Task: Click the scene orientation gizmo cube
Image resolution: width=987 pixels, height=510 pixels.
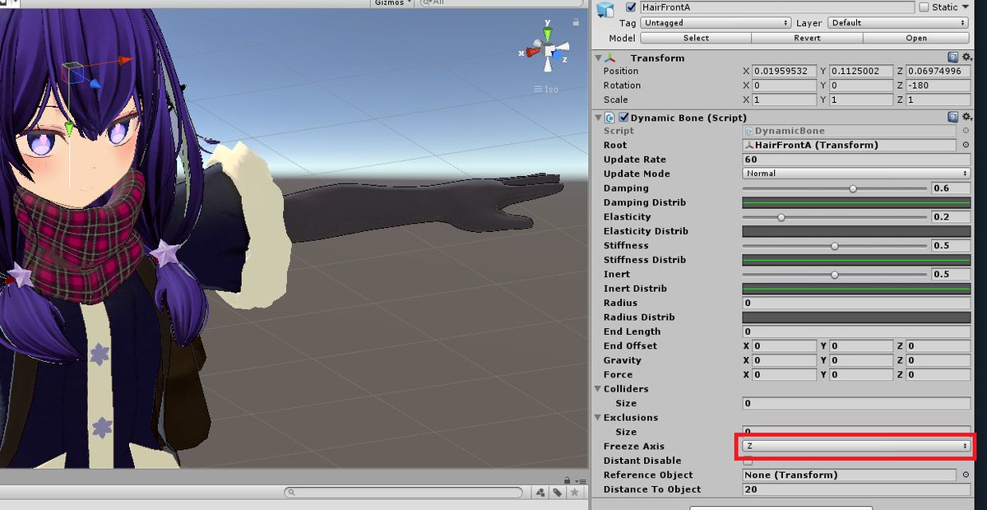Action: click(x=549, y=50)
